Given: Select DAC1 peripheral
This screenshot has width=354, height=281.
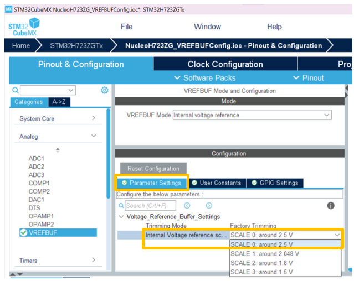Looking at the screenshot, I should 37,200.
